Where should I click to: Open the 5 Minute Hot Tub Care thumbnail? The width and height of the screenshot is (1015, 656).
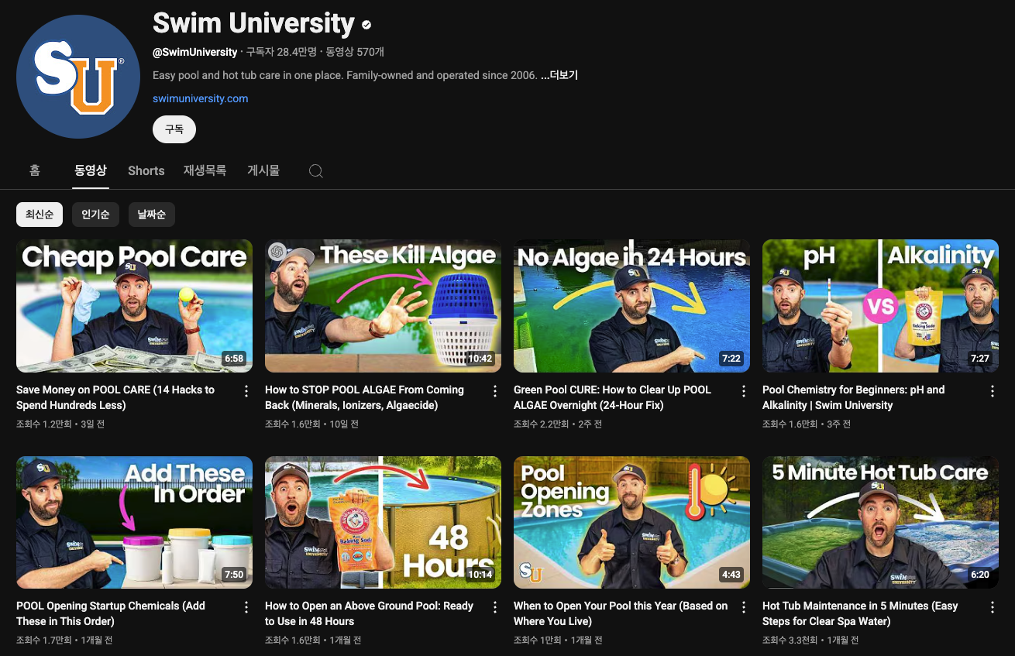880,522
